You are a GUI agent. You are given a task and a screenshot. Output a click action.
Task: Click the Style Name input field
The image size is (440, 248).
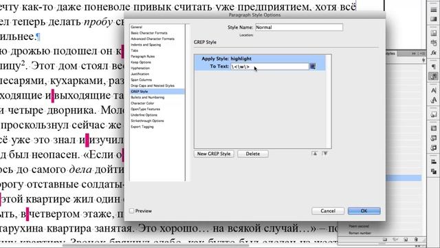pos(298,28)
